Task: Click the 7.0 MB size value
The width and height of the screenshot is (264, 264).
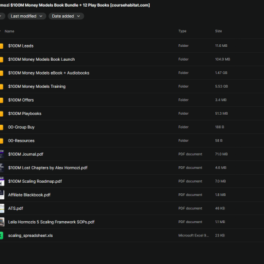Action: tap(220, 181)
